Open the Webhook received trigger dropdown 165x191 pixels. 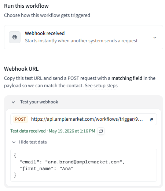(84, 37)
